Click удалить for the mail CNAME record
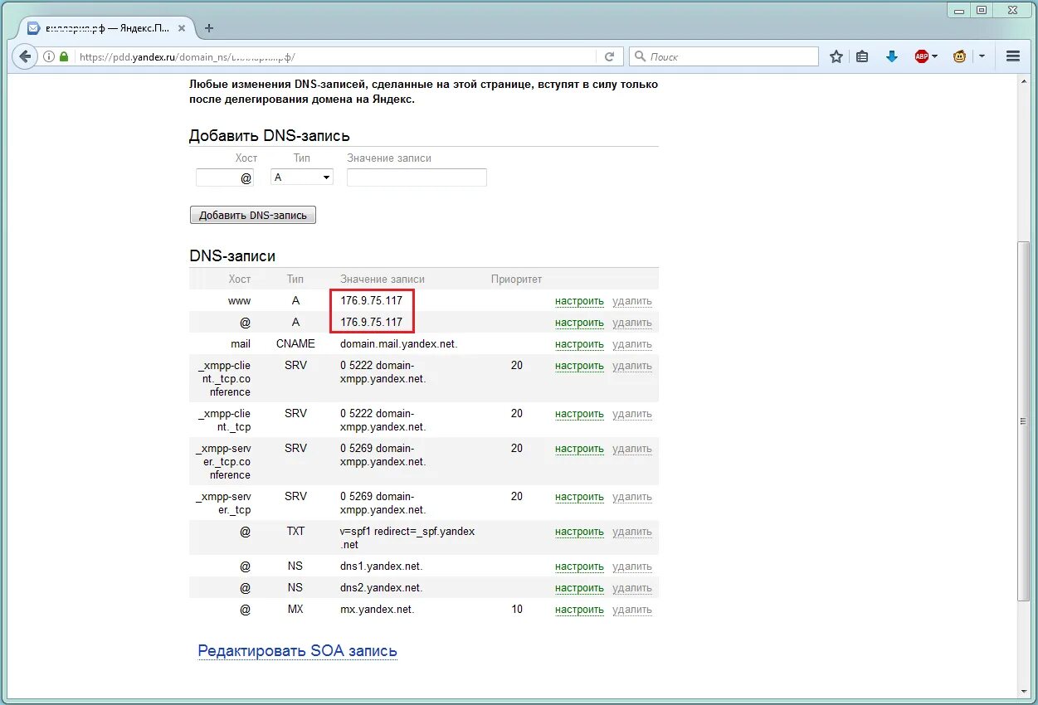The height and width of the screenshot is (705, 1038). pos(632,344)
